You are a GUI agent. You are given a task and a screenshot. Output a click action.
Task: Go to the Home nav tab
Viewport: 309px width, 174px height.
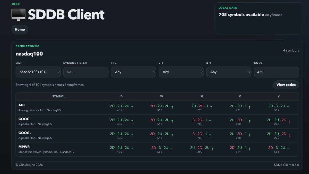pyautogui.click(x=20, y=29)
